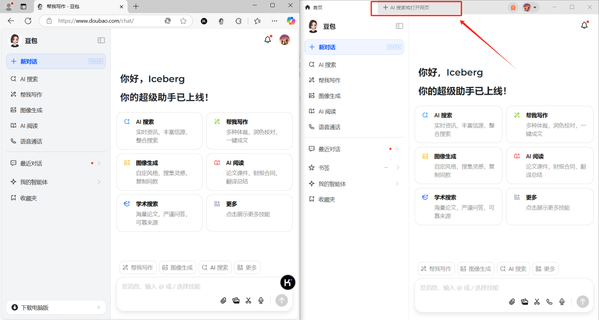Open the 书签 more options dots
The image size is (599, 320).
point(386,168)
